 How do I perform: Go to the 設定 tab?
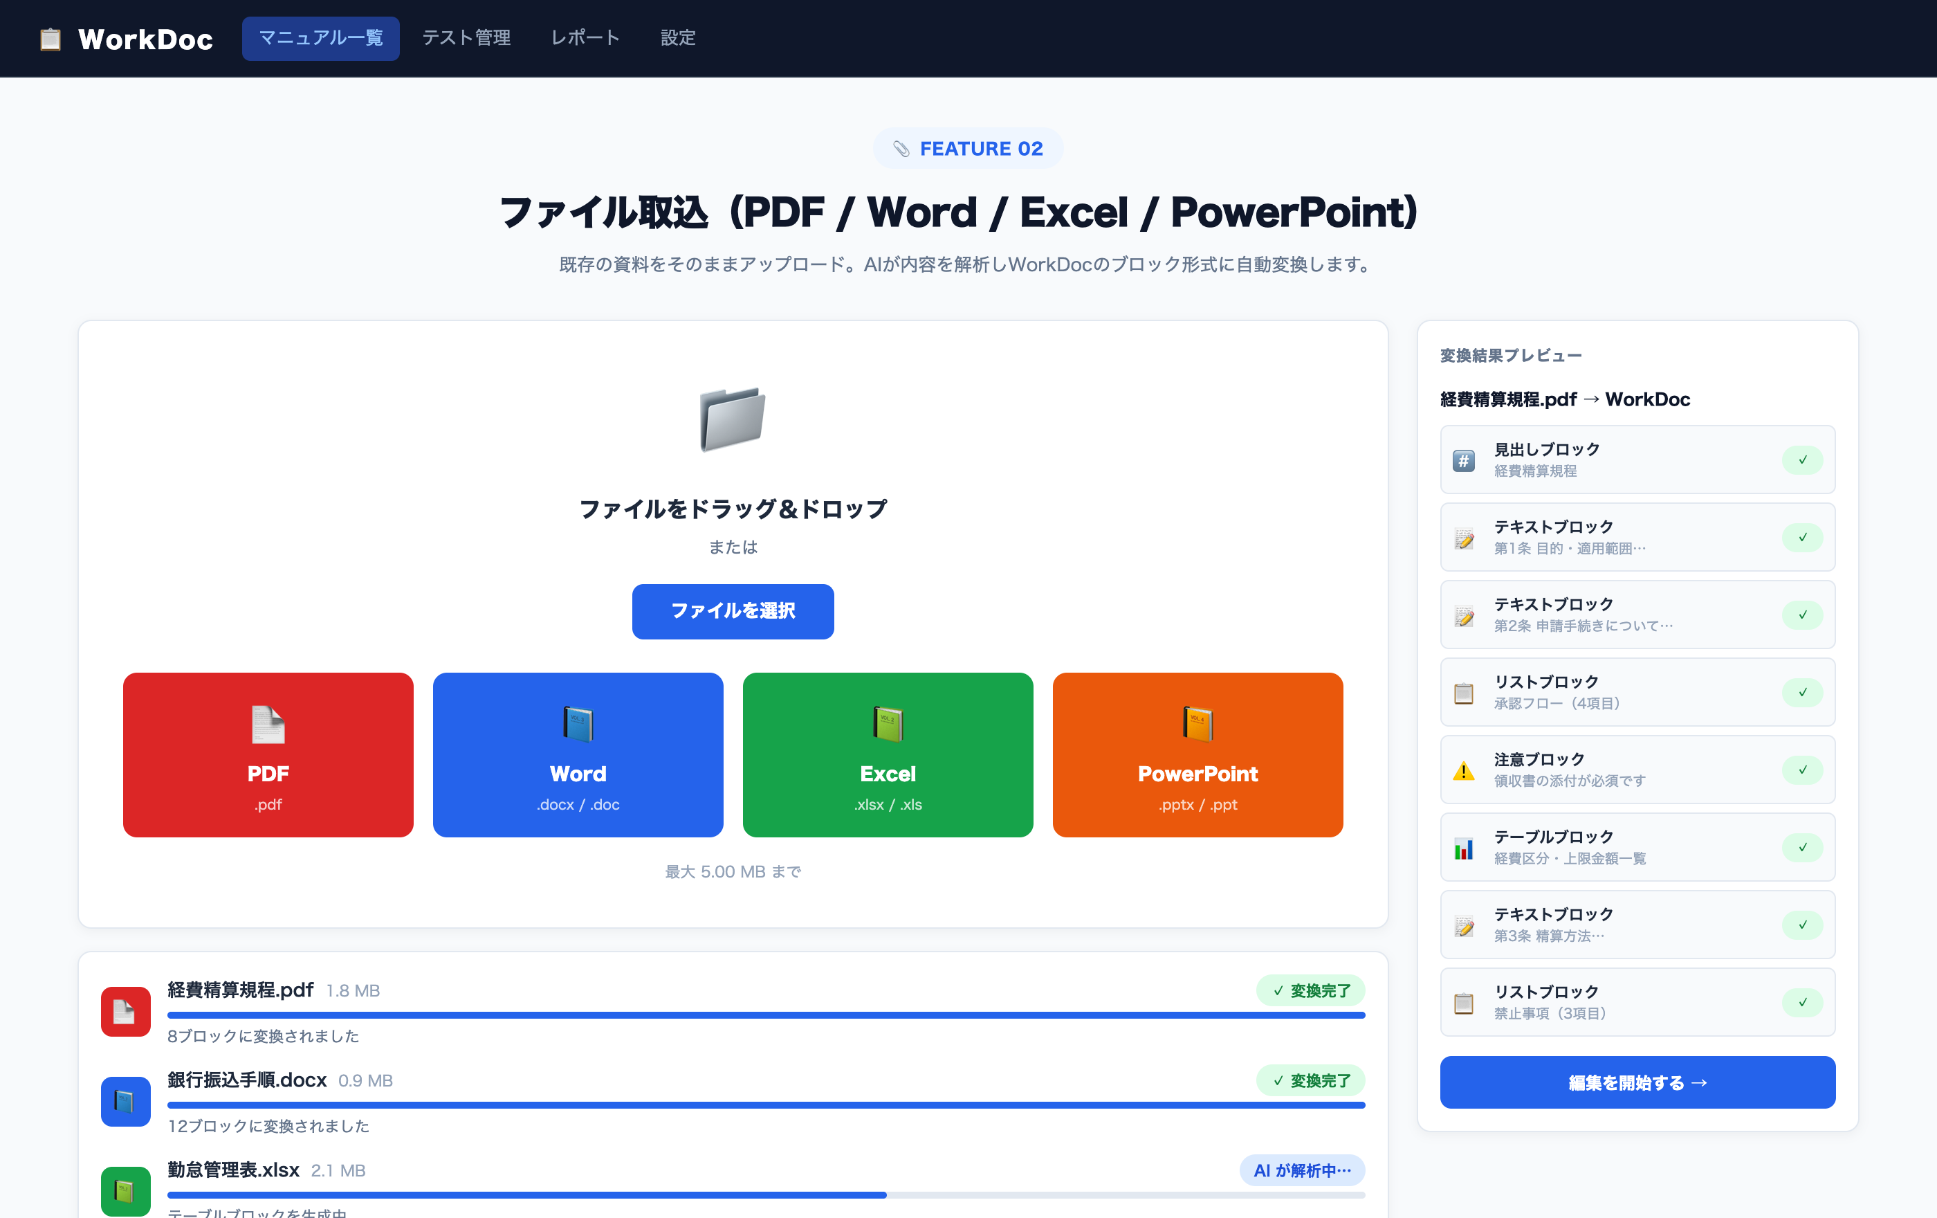point(678,38)
